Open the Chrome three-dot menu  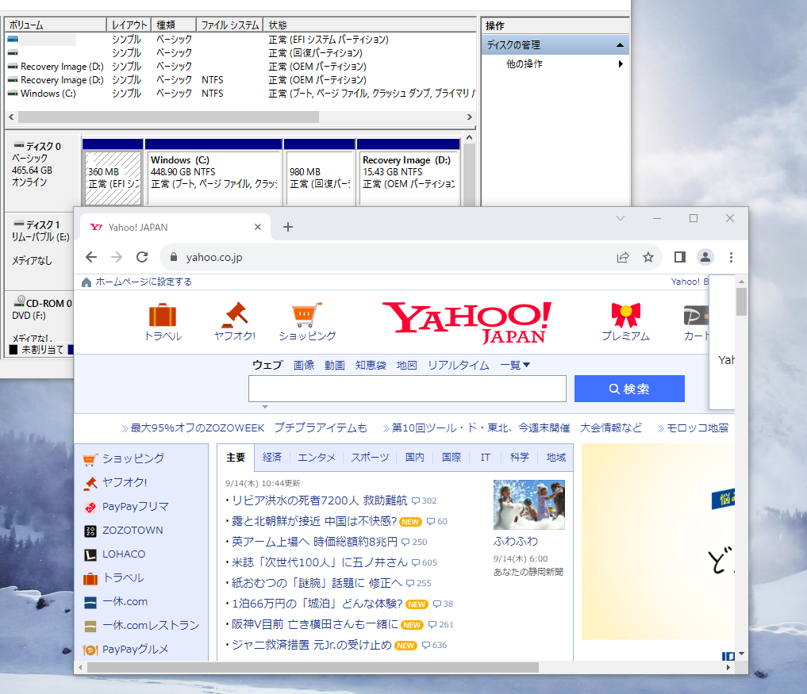tap(732, 257)
